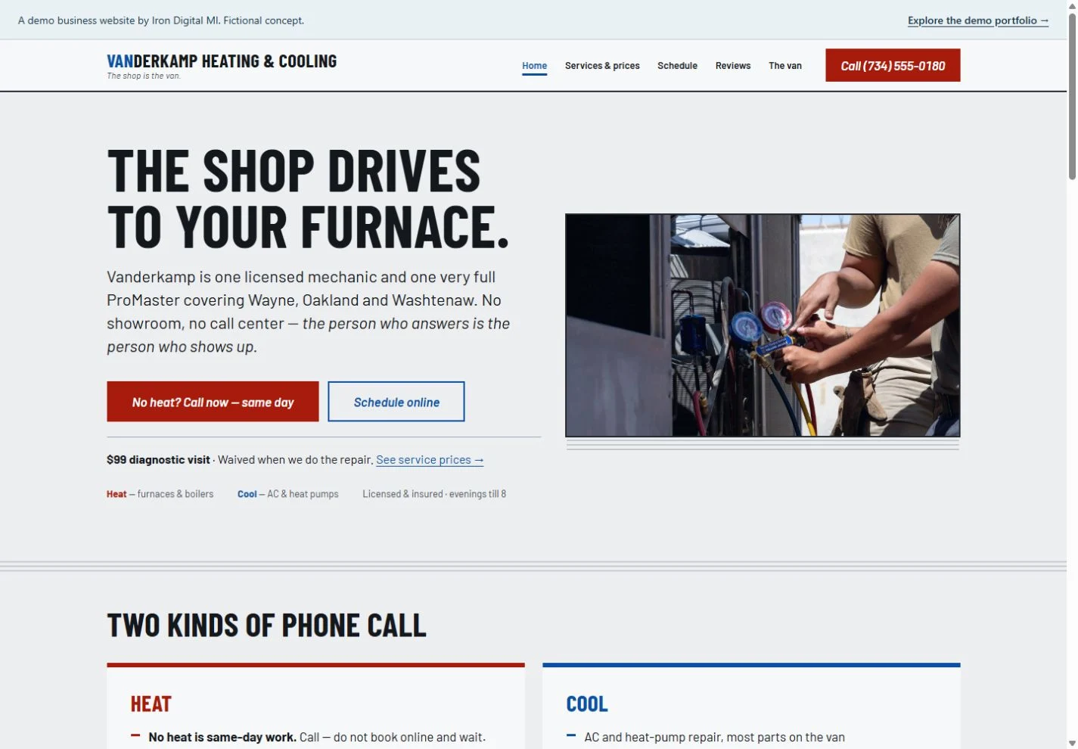1078x749 pixels.
Task: Click No heat? Call now — same day
Action: [x=213, y=402]
